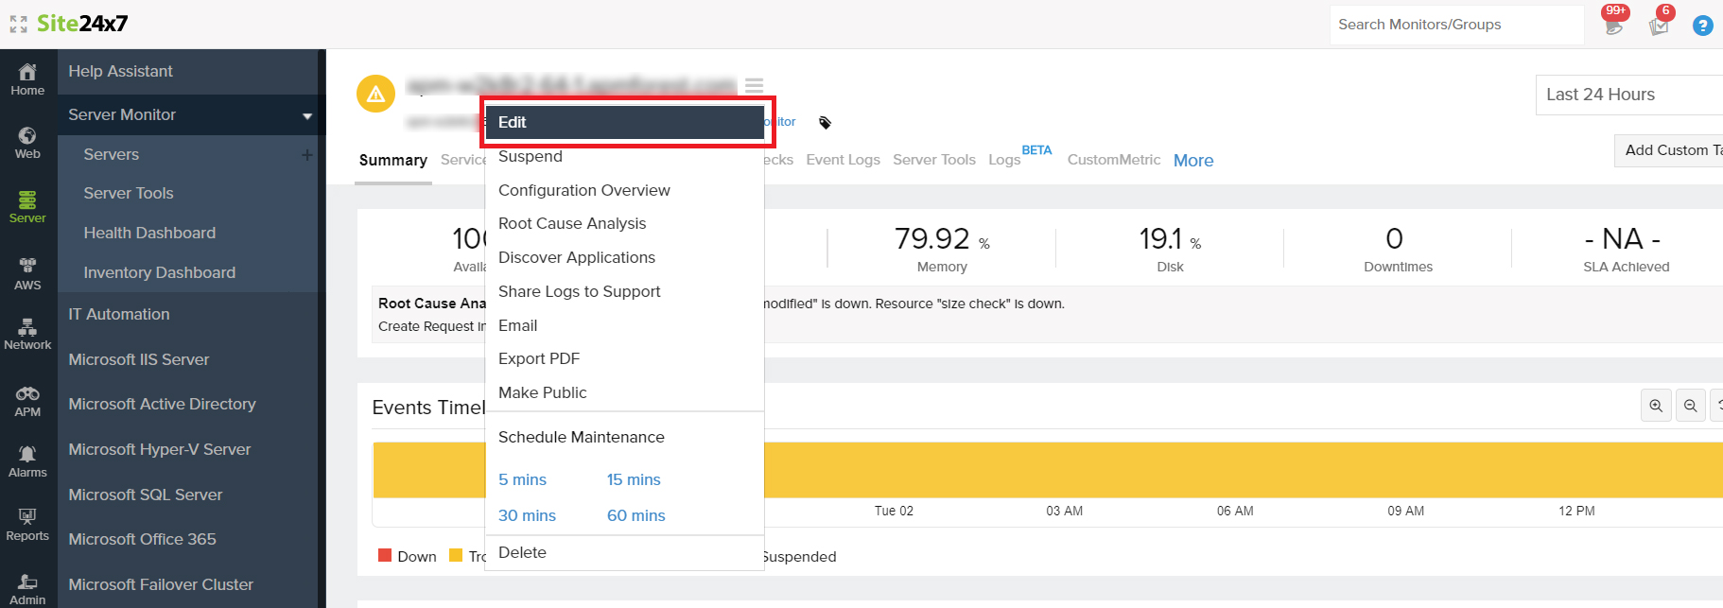The height and width of the screenshot is (608, 1723).
Task: Open the Web monitors icon
Action: pyautogui.click(x=27, y=135)
